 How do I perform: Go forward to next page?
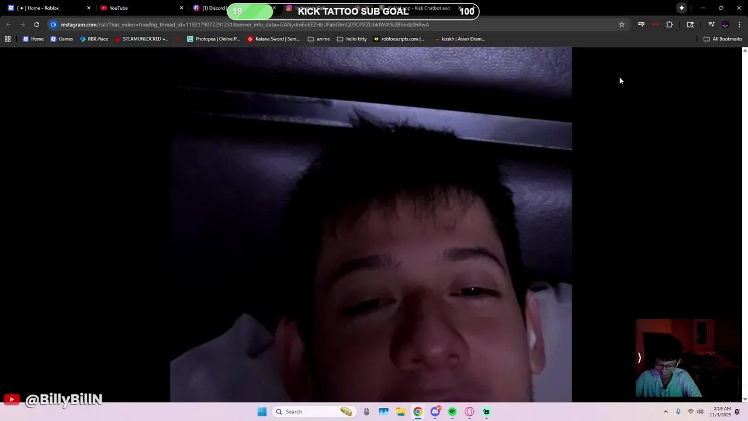(x=22, y=25)
